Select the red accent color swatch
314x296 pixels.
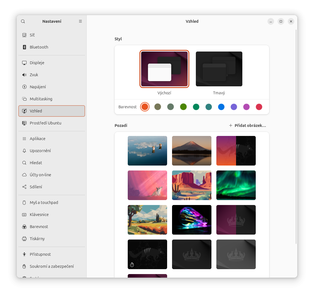pos(259,107)
